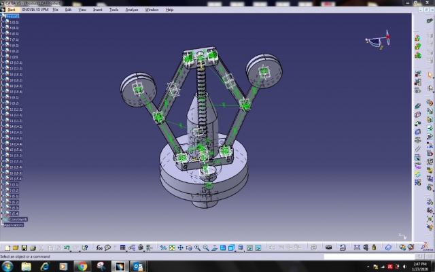Click the Zoom Out magnifier
This screenshot has width=435, height=272.
pos(206,248)
